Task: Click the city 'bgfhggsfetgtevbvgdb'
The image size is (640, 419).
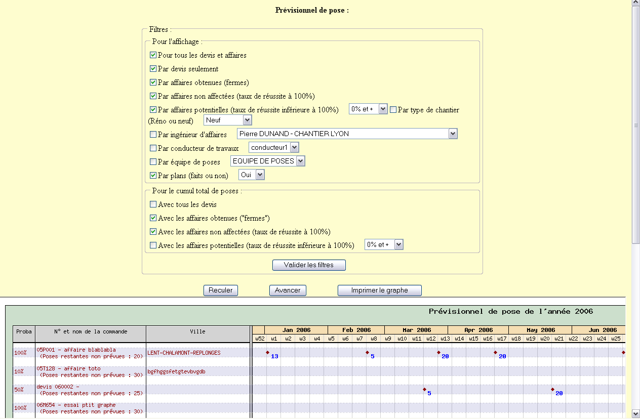Action: [x=176, y=371]
